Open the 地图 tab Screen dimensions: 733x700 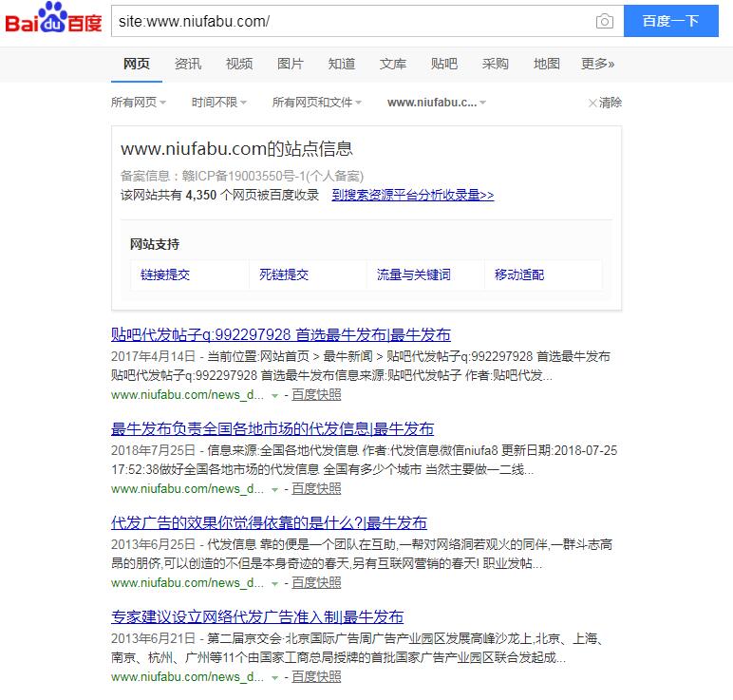pyautogui.click(x=547, y=64)
